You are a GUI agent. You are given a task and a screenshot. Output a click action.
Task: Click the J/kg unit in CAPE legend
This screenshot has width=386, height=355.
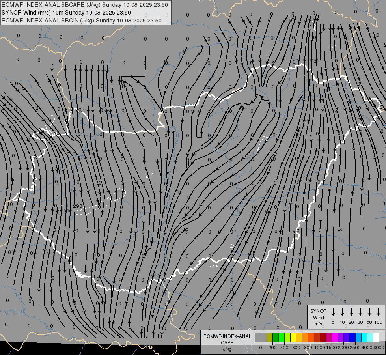227,349
